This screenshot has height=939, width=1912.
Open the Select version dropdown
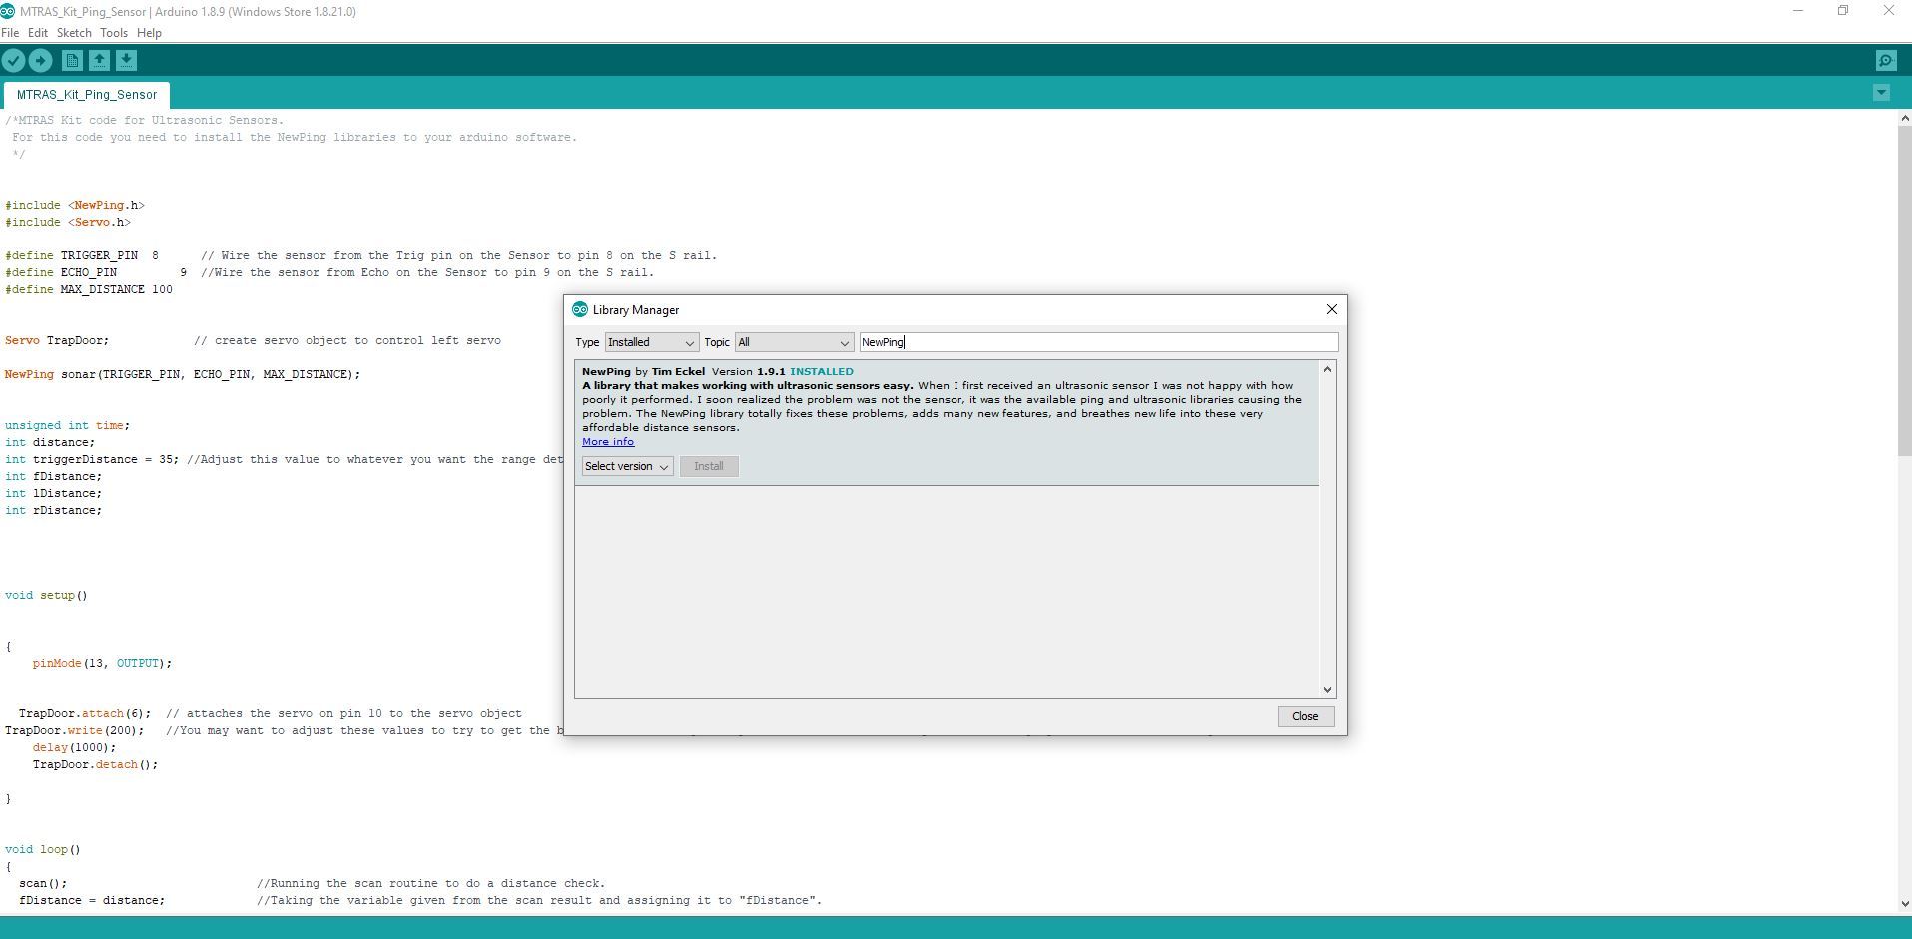[627, 466]
